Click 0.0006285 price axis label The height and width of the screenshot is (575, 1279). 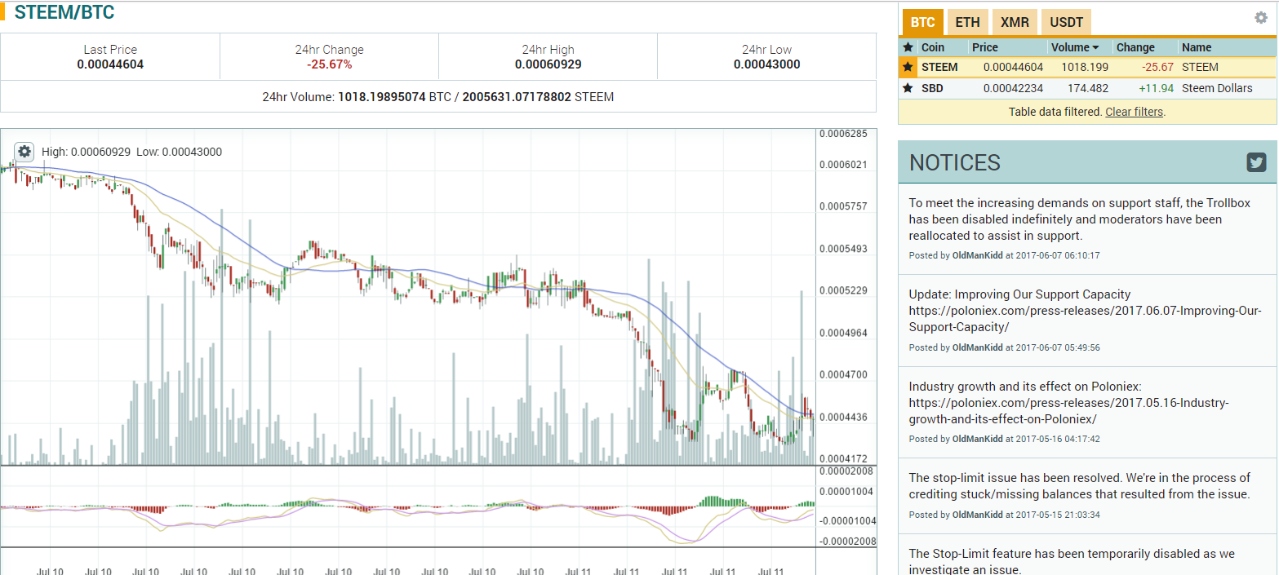pyautogui.click(x=843, y=133)
